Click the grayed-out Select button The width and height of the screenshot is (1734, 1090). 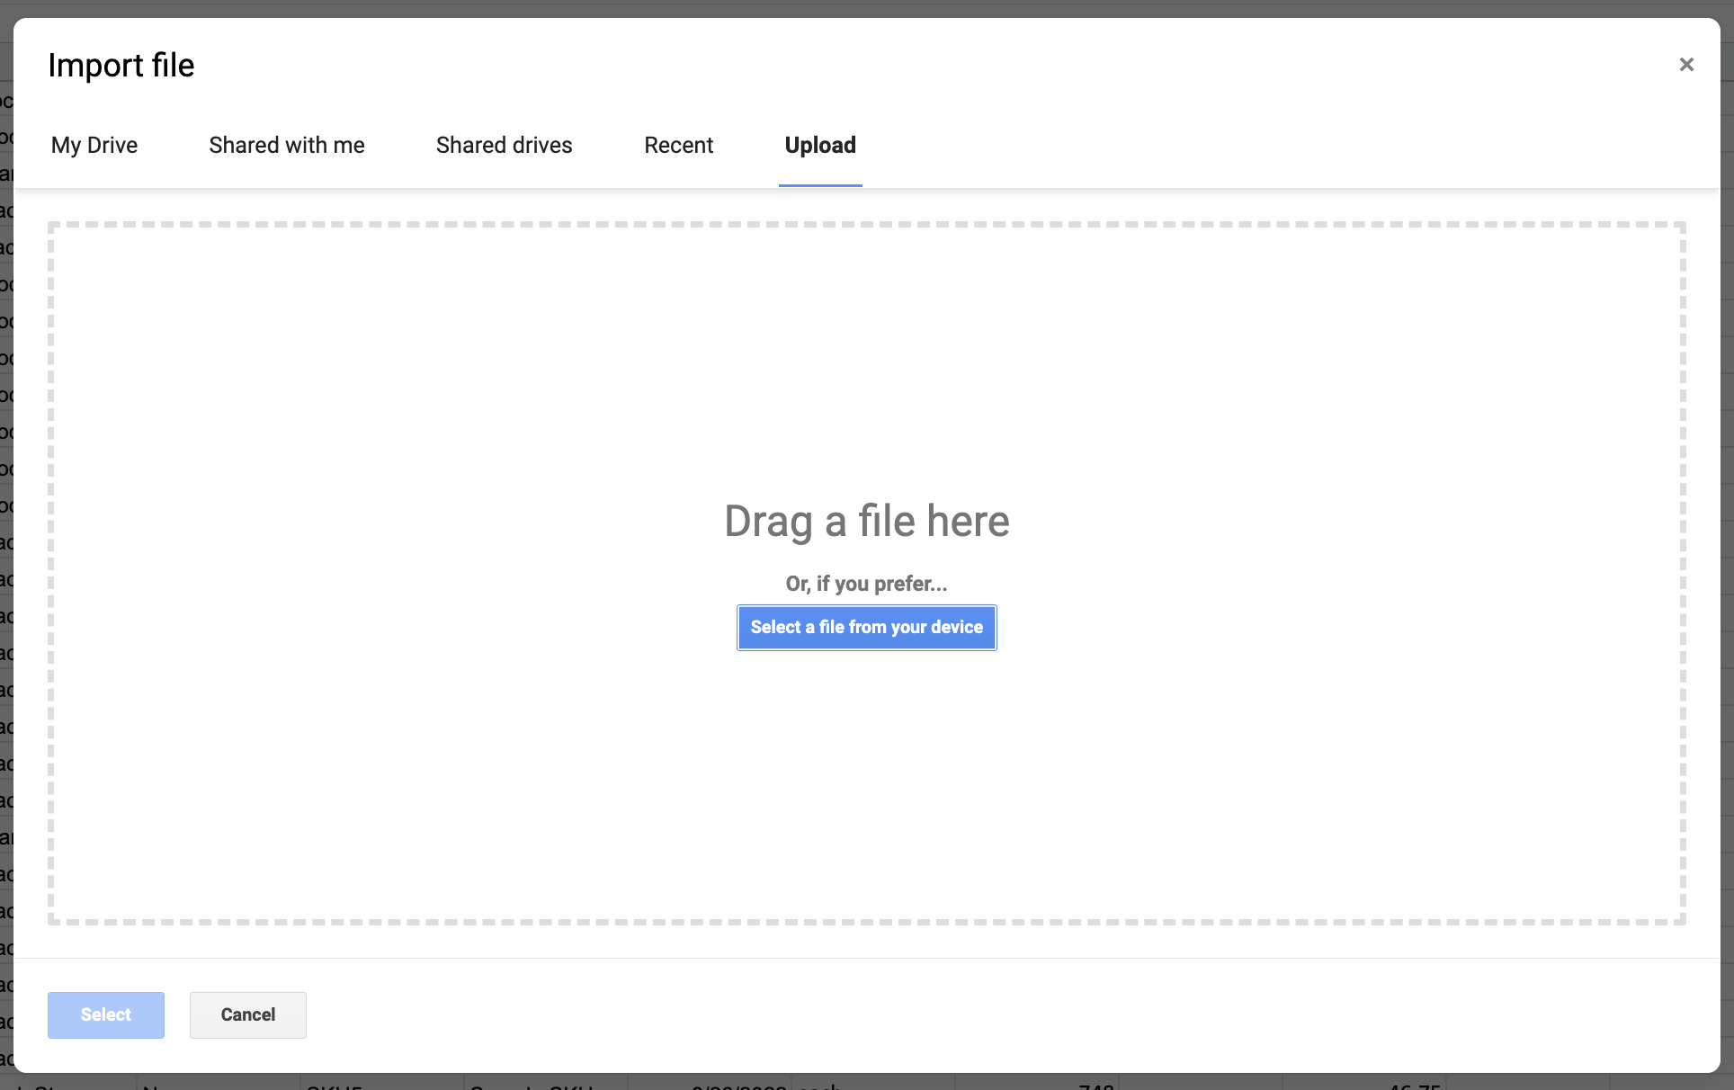tap(105, 1014)
